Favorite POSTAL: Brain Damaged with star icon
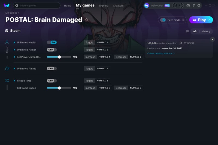218x145 pixels. pyautogui.click(x=87, y=20)
